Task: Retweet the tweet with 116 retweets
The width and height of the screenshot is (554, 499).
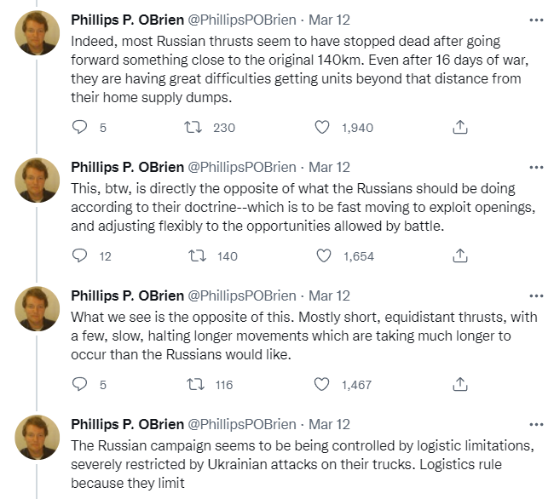Action: [193, 384]
